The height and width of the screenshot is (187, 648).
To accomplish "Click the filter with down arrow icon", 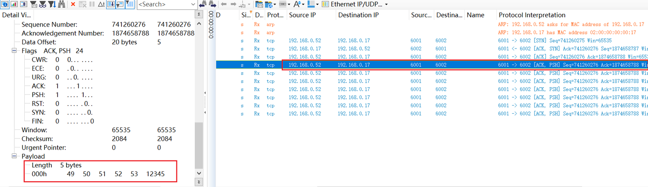I will point(52,4).
